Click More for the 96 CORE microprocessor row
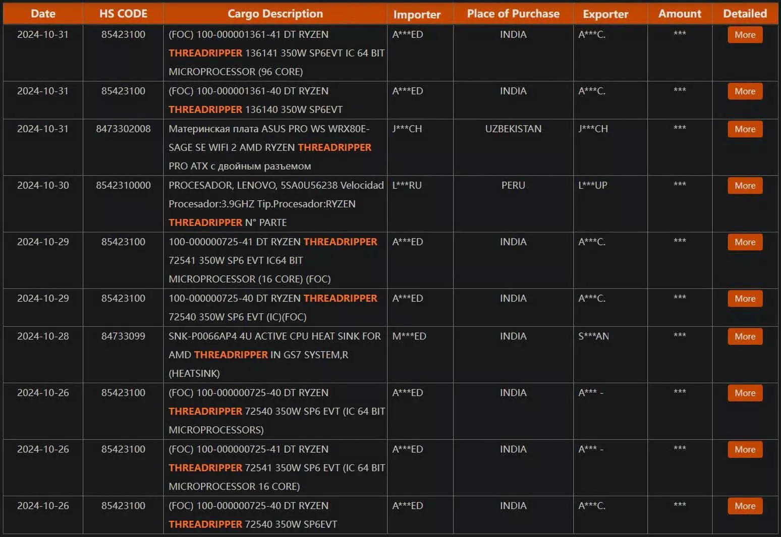Screen dimensions: 781x537 745,35
